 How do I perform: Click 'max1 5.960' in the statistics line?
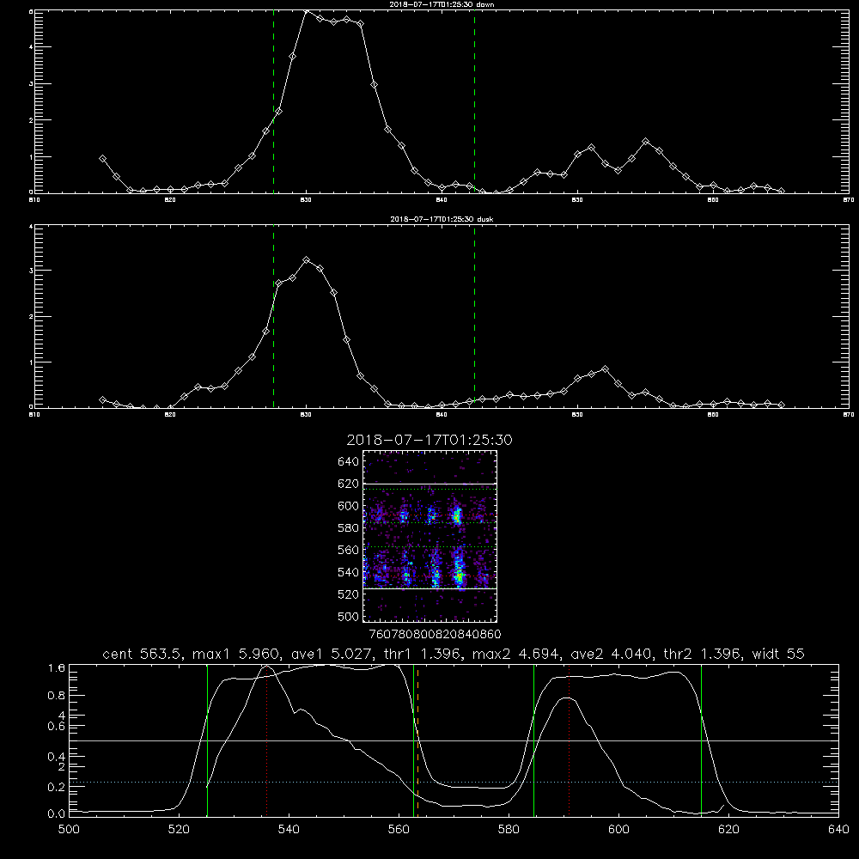239,654
